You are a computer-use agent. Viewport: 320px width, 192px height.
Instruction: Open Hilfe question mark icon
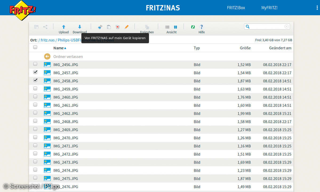point(202,27)
